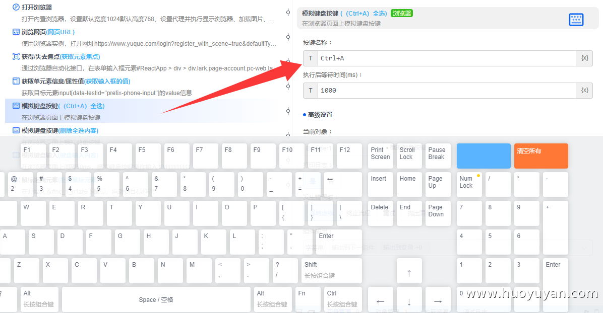This screenshot has height=313, width=603.
Task: Click the numpad 5 key
Action: pyautogui.click(x=498, y=242)
